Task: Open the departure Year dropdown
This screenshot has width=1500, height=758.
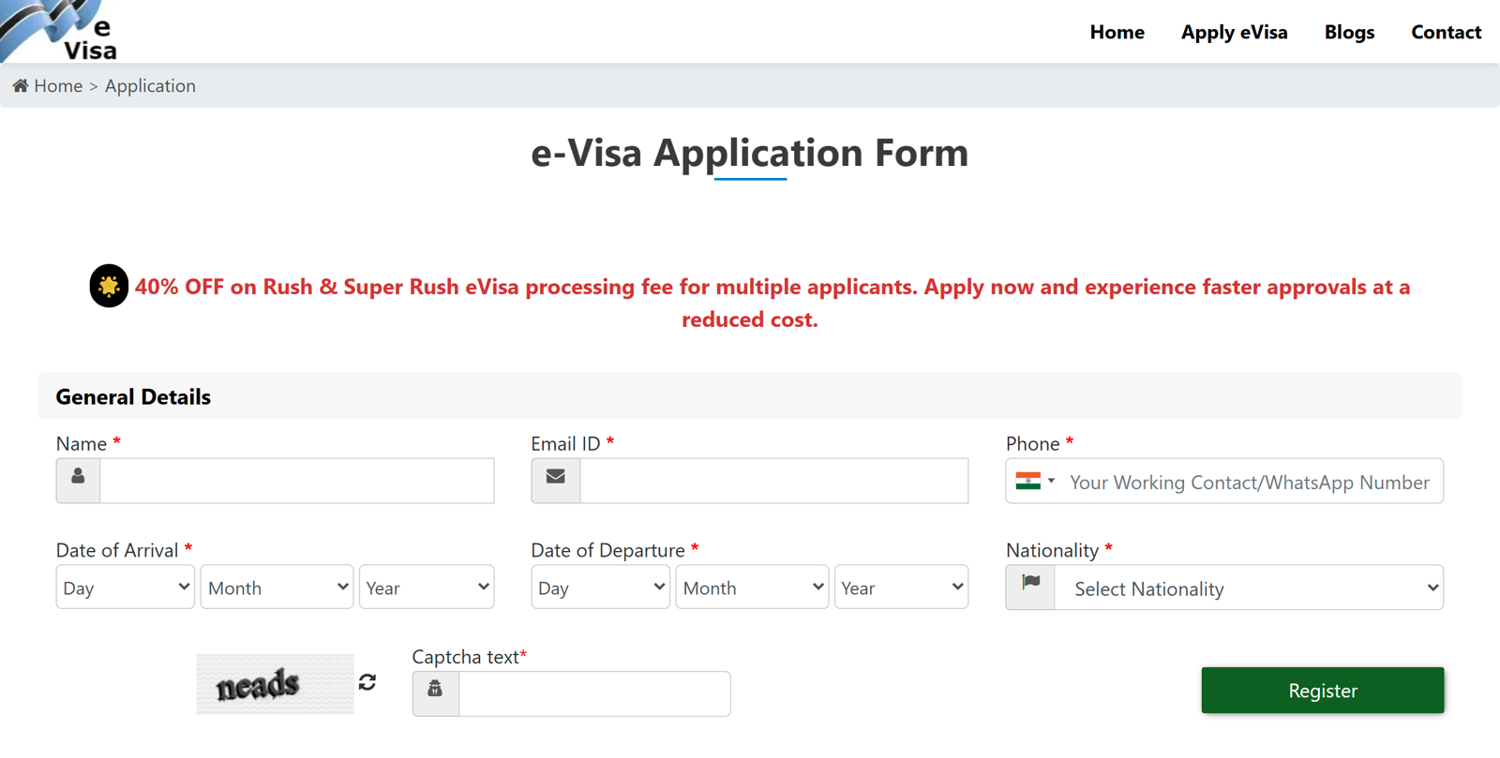Action: (x=901, y=587)
